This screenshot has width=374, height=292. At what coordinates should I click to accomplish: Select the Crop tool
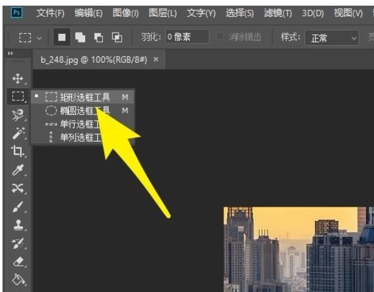click(x=18, y=151)
